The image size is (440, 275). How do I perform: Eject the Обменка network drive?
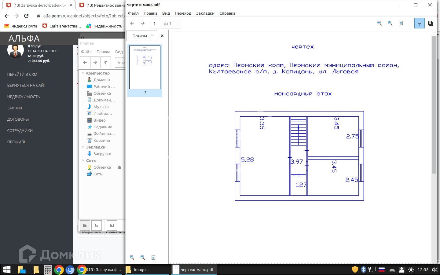point(119,167)
